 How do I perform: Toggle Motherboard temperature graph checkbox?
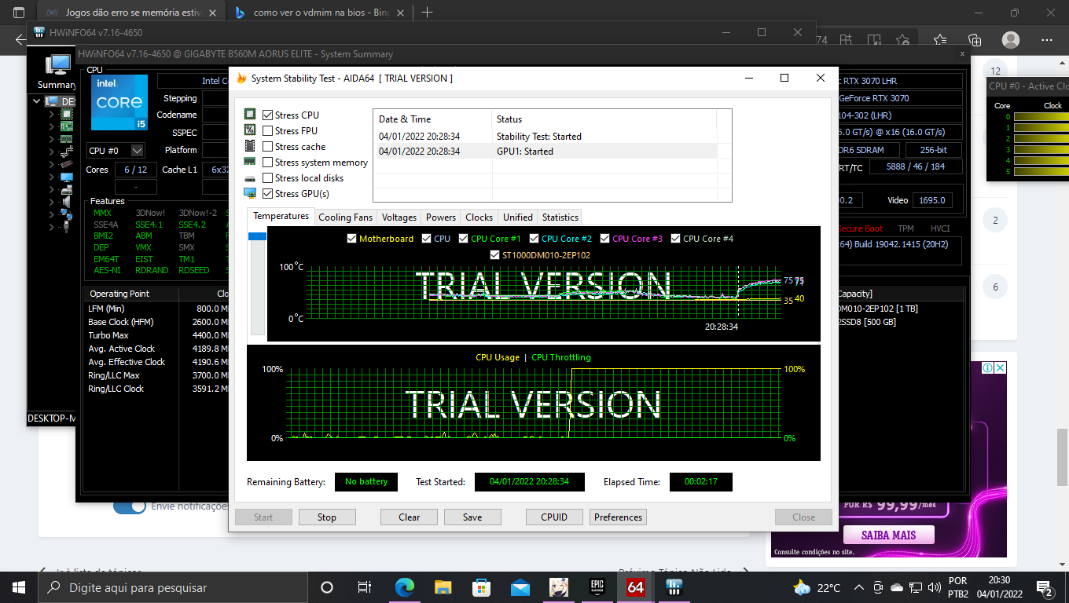(351, 239)
